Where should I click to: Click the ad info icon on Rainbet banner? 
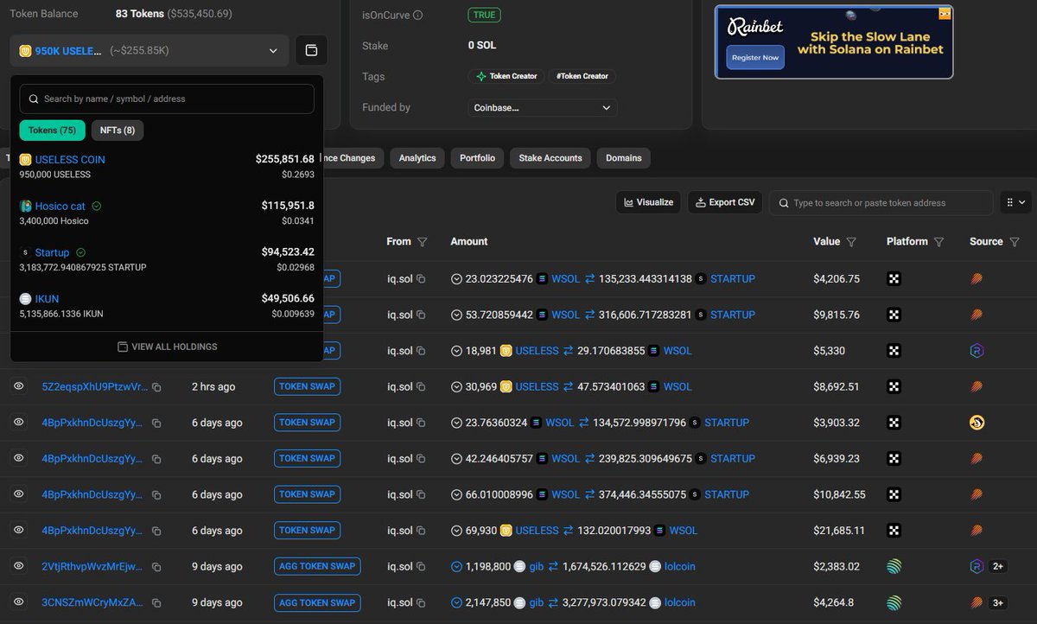point(945,13)
